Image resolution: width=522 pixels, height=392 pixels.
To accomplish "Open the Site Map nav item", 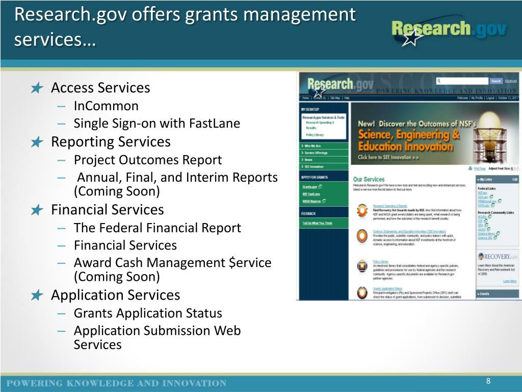I will click(x=334, y=98).
